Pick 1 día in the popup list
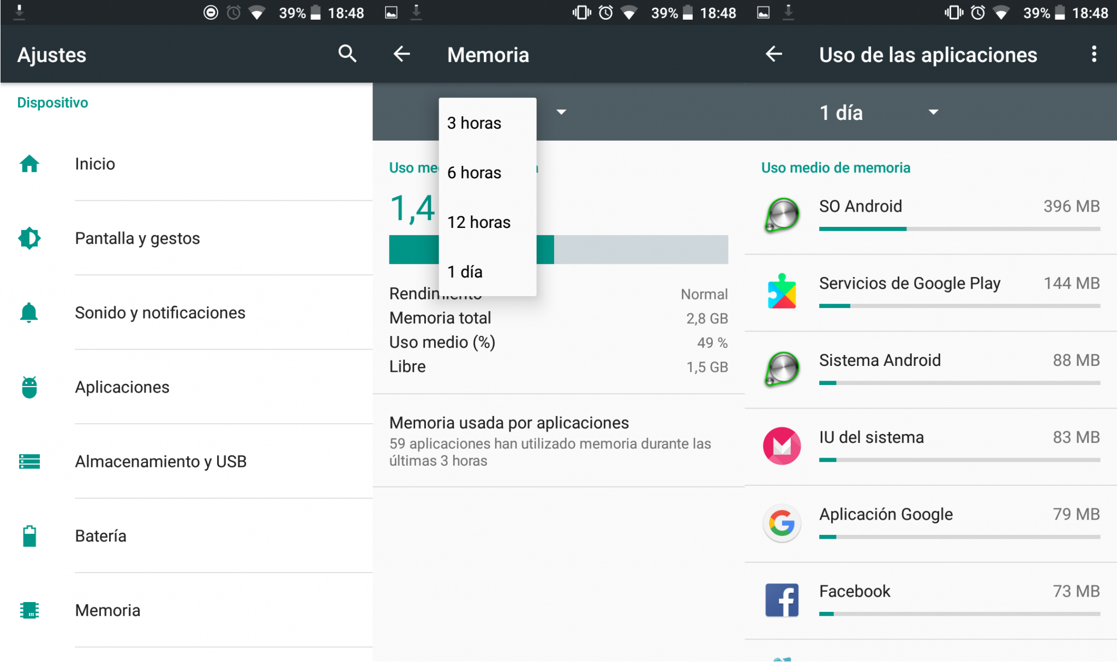This screenshot has width=1117, height=662. [465, 272]
